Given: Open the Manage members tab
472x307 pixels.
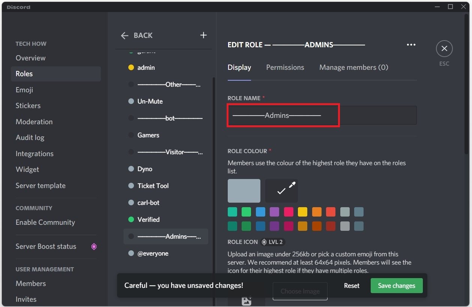Looking at the screenshot, I should (x=353, y=68).
